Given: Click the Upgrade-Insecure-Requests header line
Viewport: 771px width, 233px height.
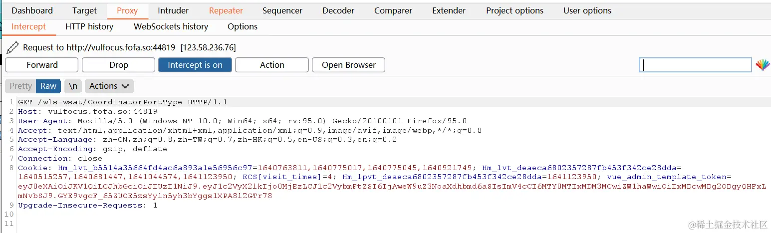Looking at the screenshot, I should (x=88, y=205).
